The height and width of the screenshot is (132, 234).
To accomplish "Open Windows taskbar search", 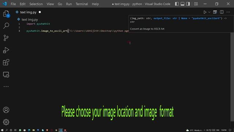I will [x=7, y=130].
